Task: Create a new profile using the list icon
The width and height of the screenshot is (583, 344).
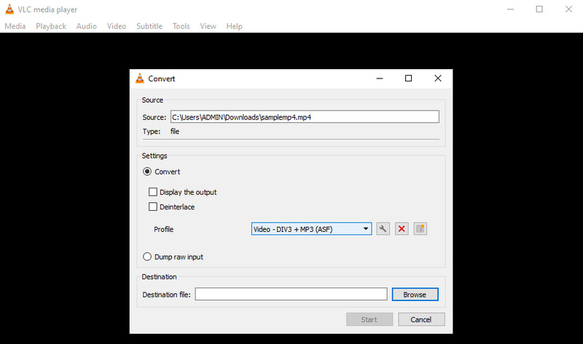Action: pos(420,229)
